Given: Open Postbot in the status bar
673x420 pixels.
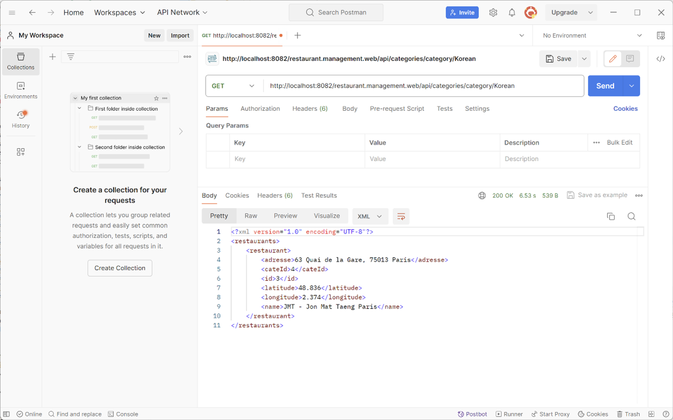Looking at the screenshot, I should (x=473, y=414).
